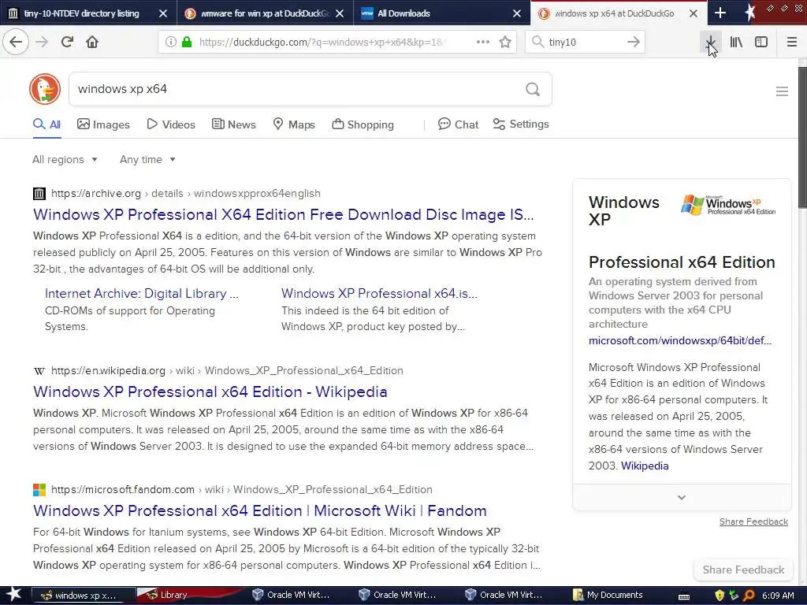
Task: Click the Microsoft Fandom result favicon
Action: (39, 490)
